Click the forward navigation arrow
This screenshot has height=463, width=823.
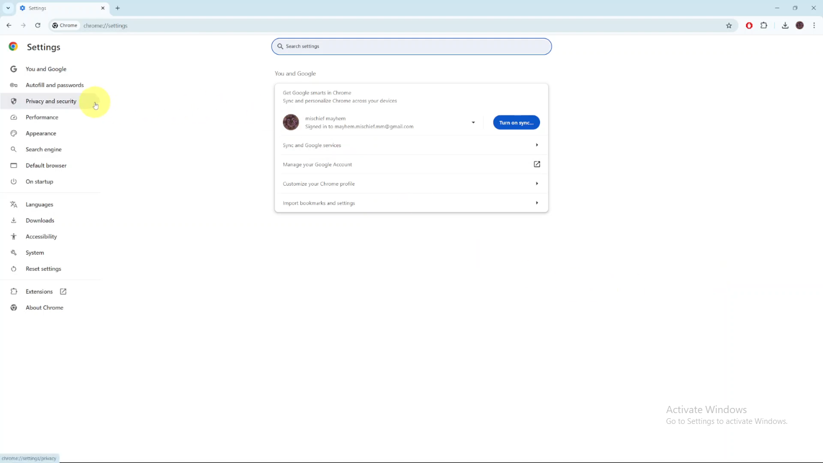pyautogui.click(x=23, y=25)
